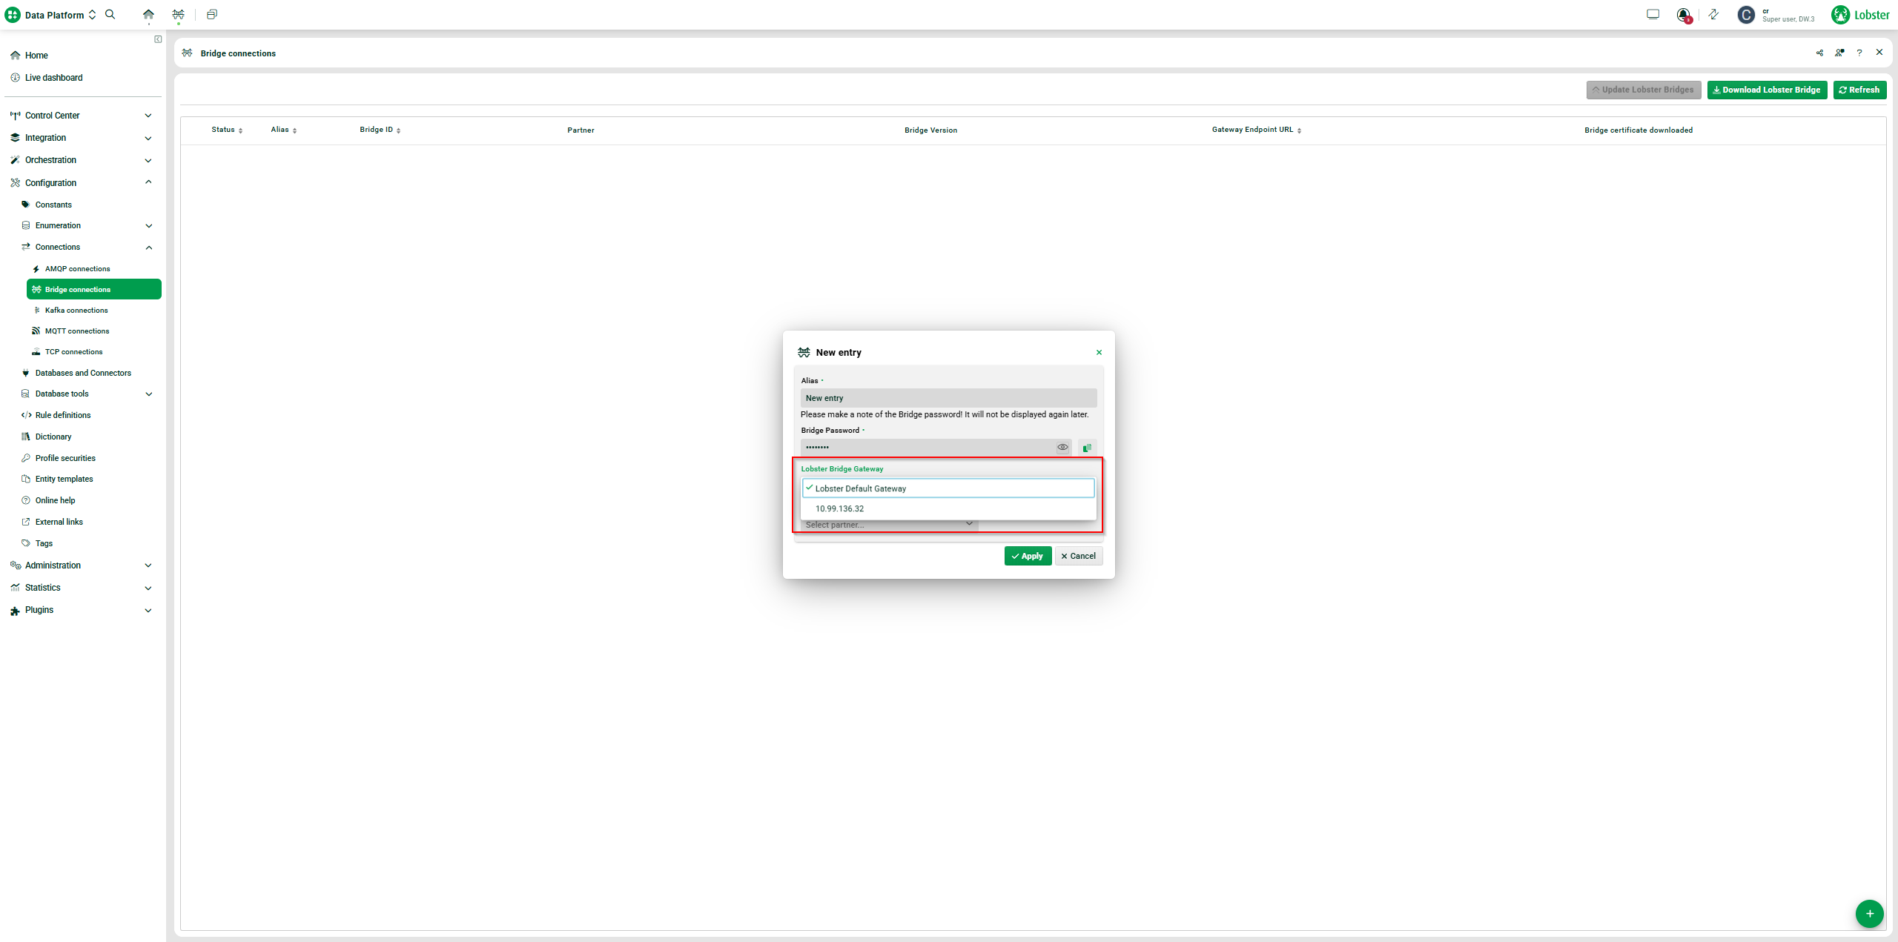
Task: Click the search magnifier icon in header
Action: (x=110, y=14)
